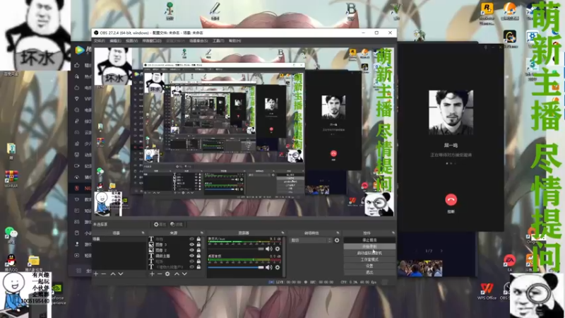Select the 萌新主播 text source row
This screenshot has width=565, height=318.
pyautogui.click(x=175, y=256)
